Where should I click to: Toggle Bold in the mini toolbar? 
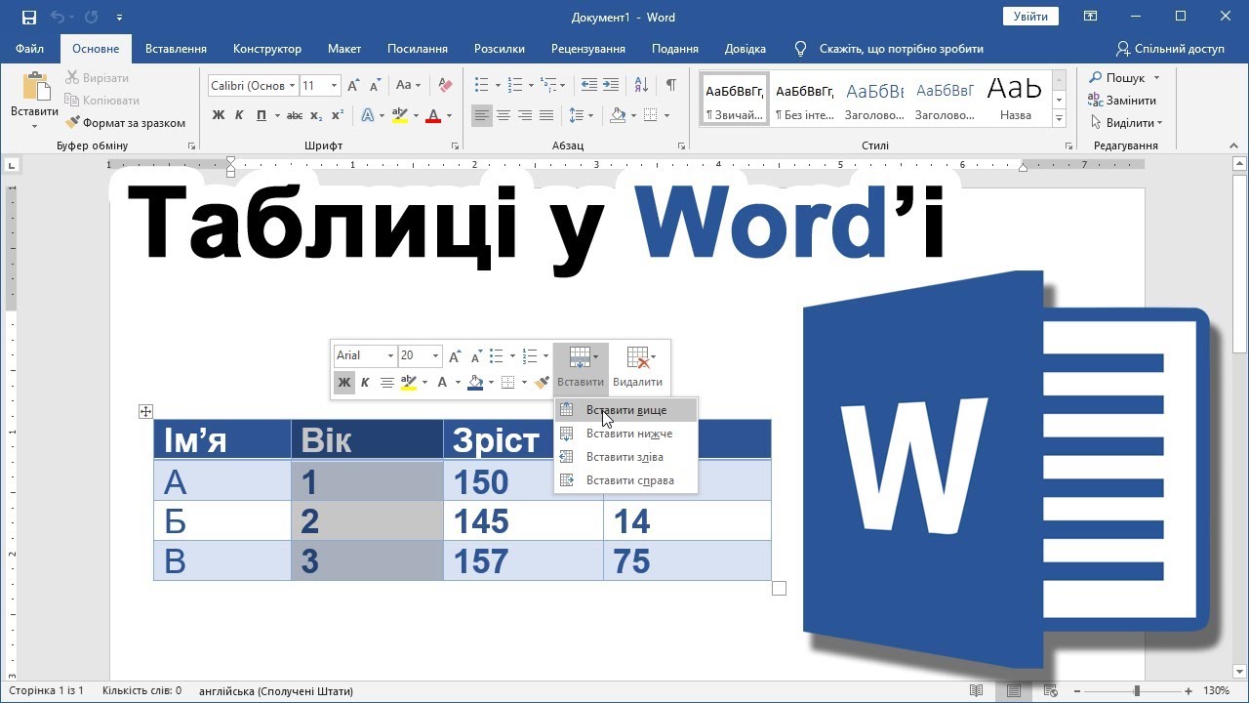point(343,383)
